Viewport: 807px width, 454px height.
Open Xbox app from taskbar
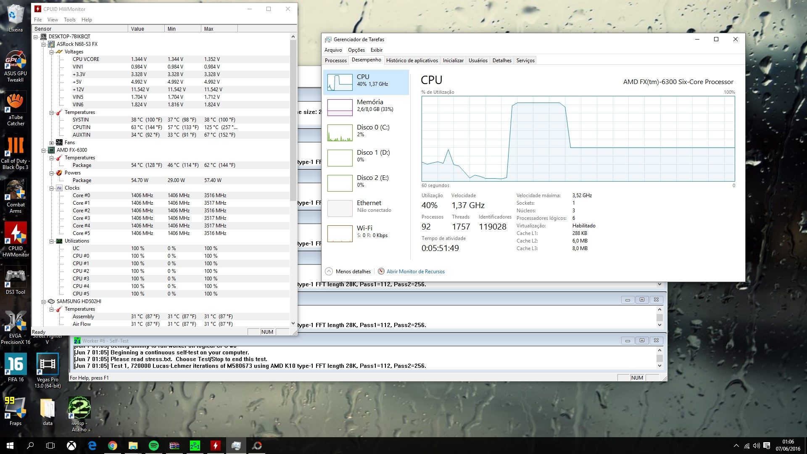pos(71,446)
